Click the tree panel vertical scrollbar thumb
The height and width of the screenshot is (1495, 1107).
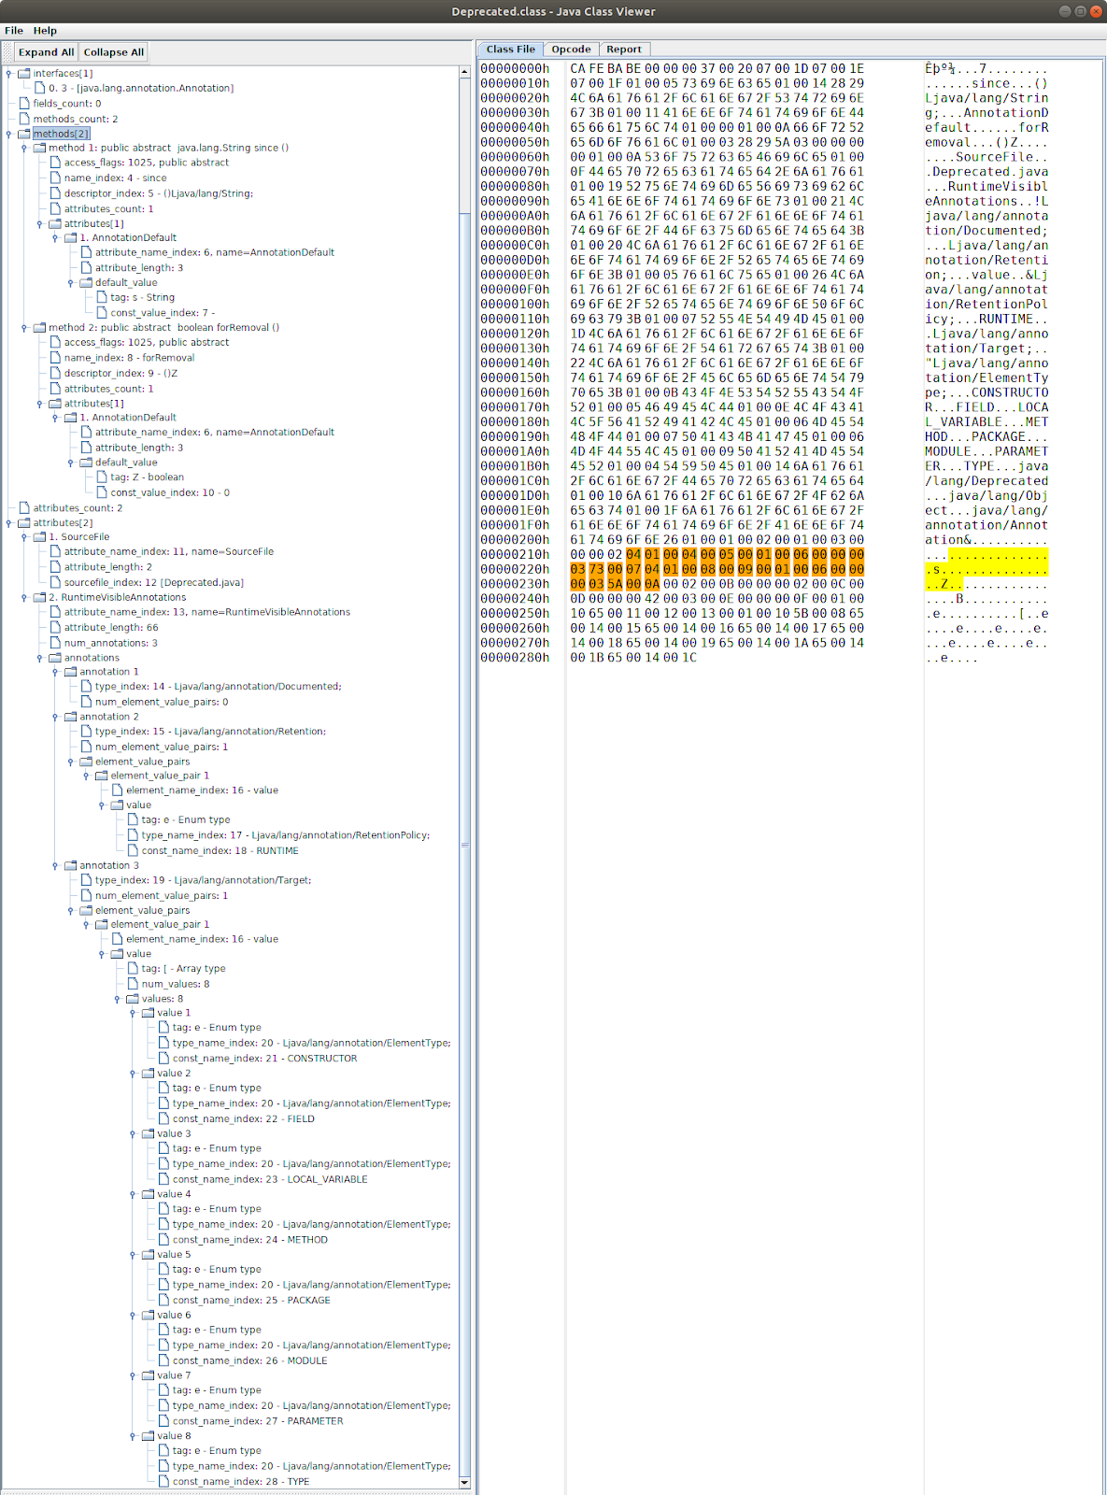click(464, 846)
